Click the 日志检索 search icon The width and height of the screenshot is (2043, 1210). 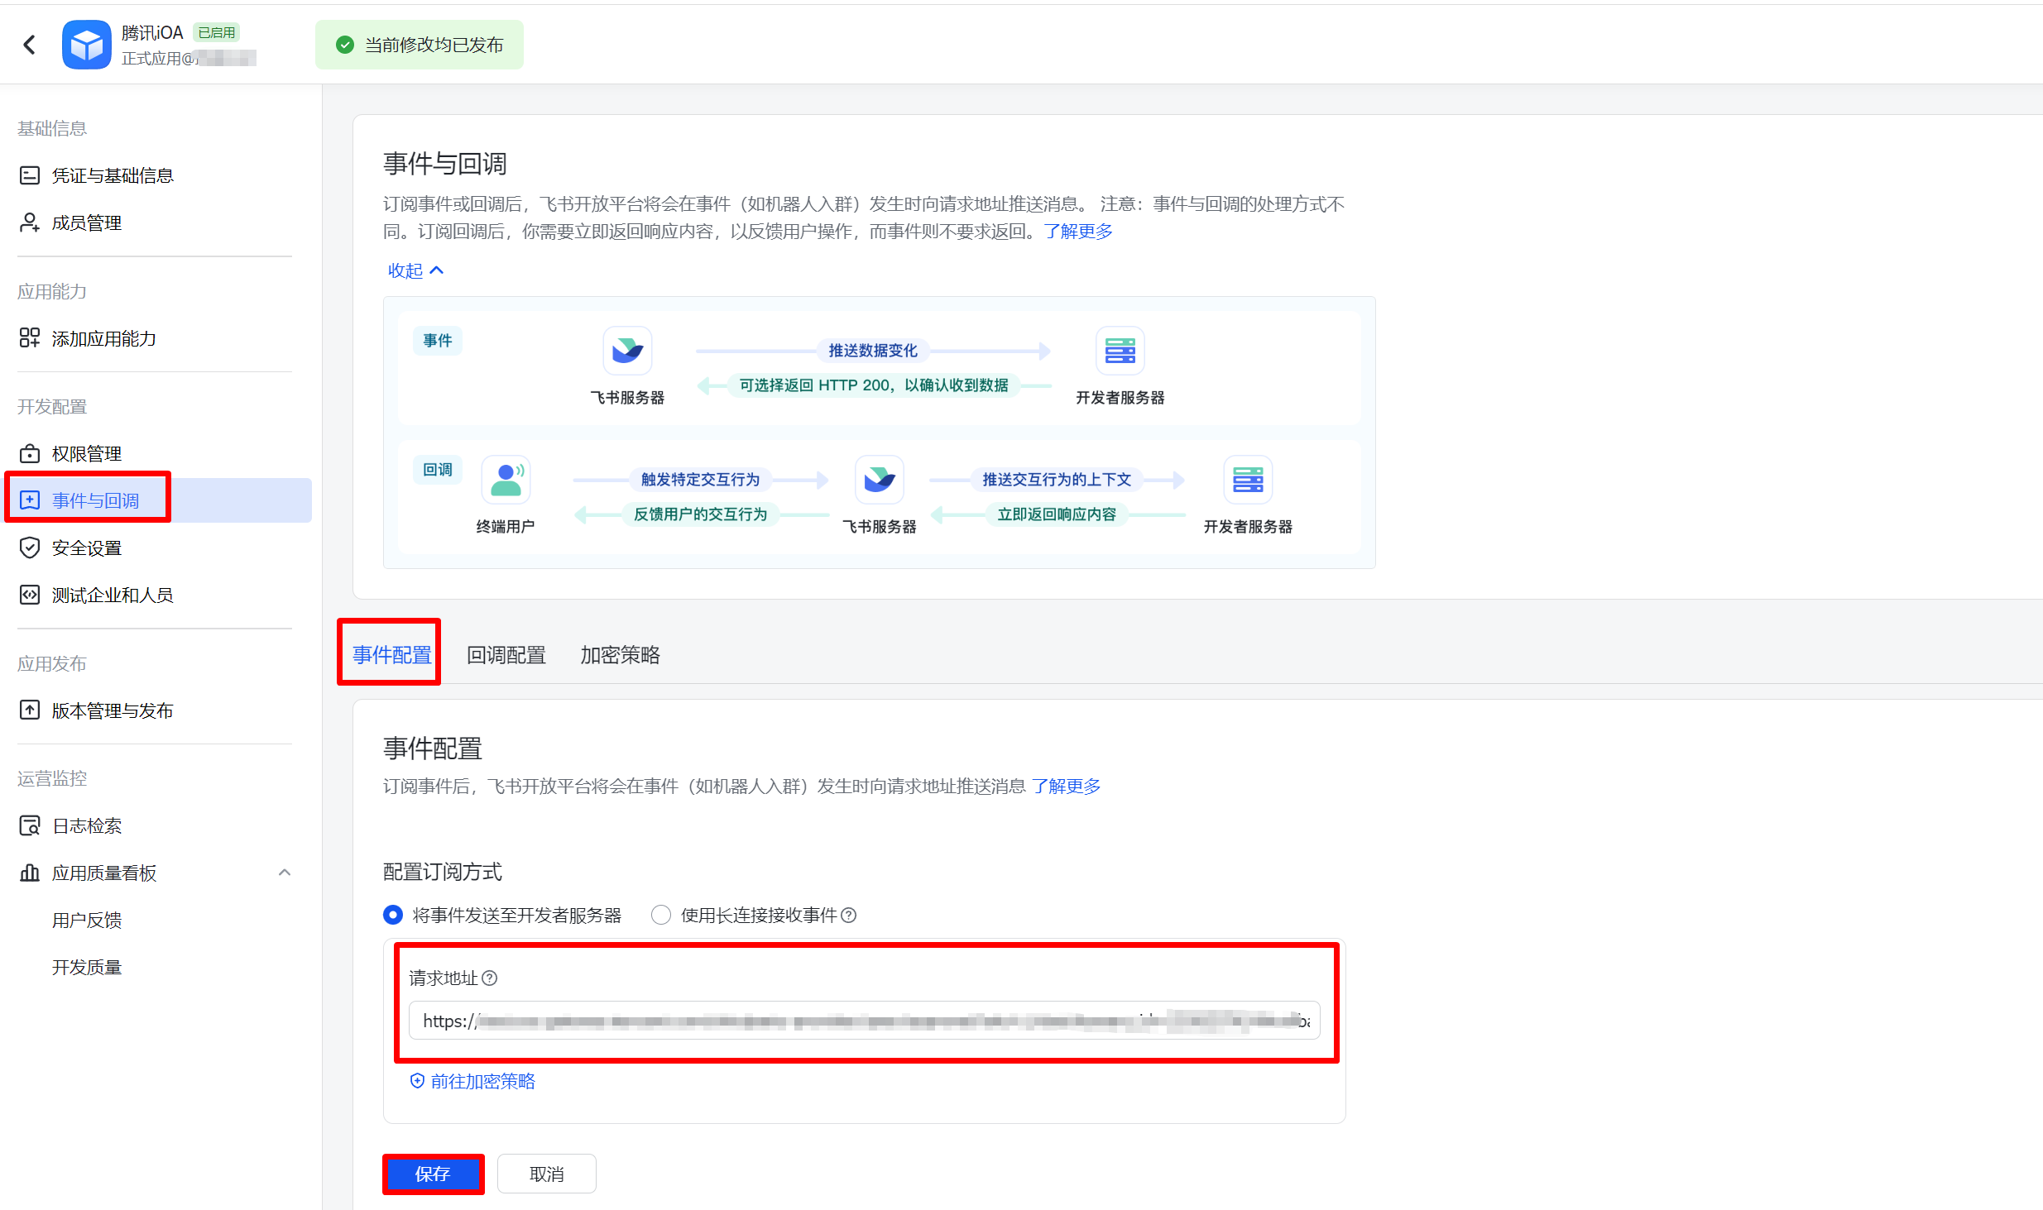click(30, 825)
